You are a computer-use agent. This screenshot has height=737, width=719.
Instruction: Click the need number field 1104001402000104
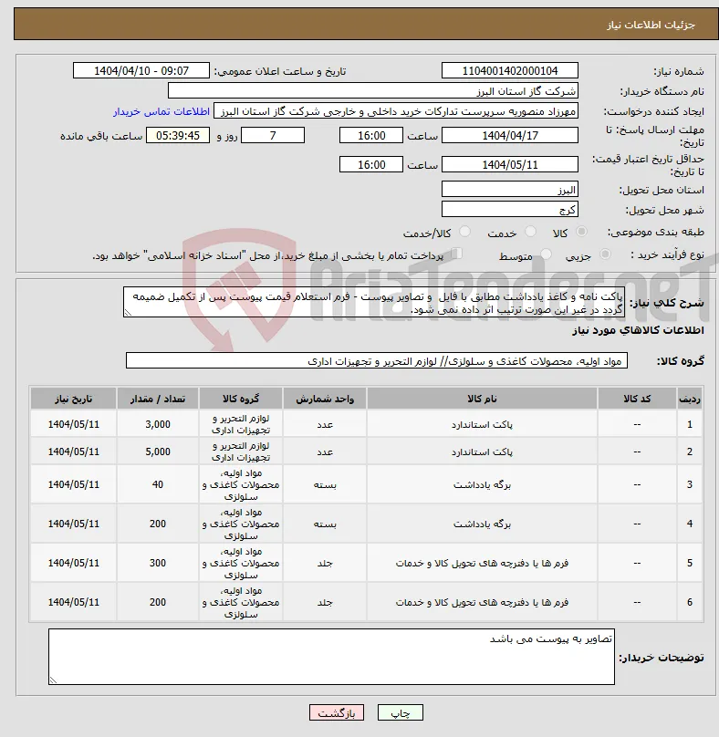(510, 70)
